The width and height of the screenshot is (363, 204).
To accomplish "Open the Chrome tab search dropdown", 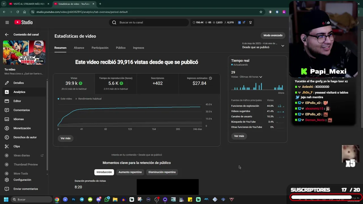I will pyautogui.click(x=4, y=4).
